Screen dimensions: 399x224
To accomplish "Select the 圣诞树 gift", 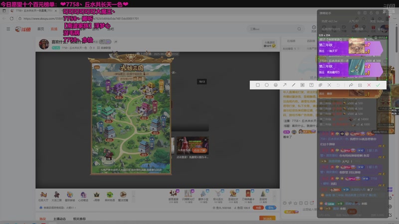I will pos(263,196).
